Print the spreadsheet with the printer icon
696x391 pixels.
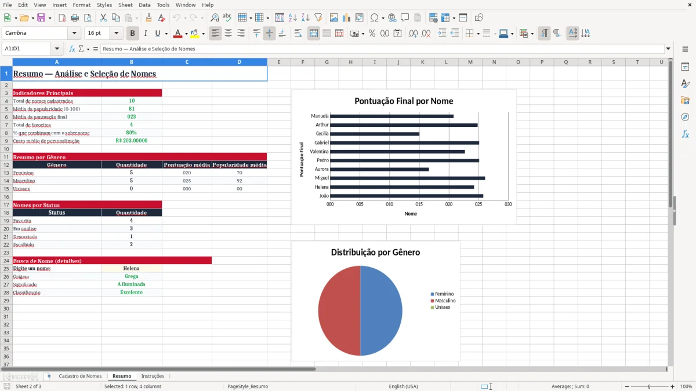(75, 18)
